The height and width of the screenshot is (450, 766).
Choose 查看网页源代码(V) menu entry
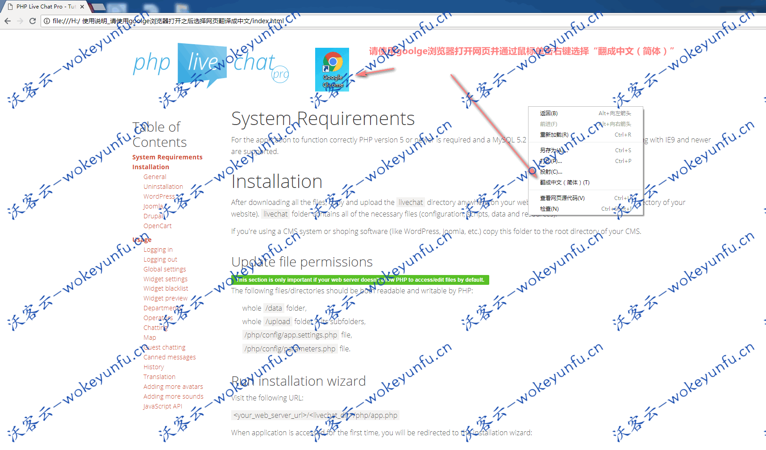point(585,198)
